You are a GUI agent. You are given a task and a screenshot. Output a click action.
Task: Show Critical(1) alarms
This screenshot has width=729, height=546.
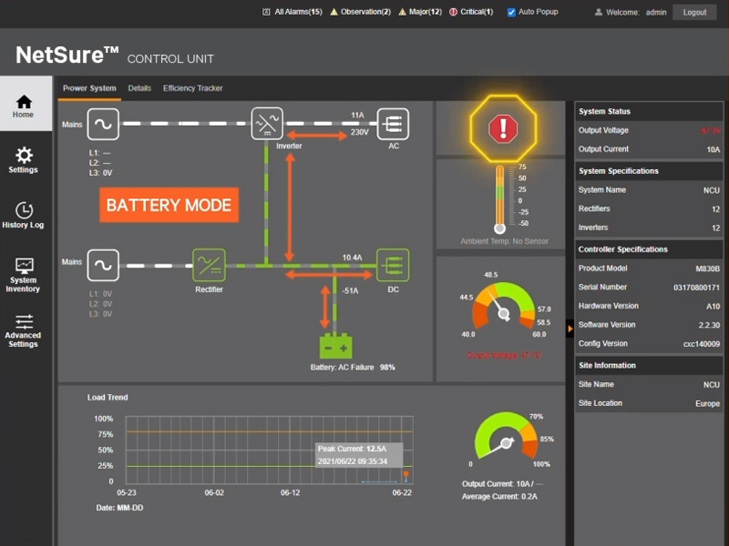click(x=471, y=12)
